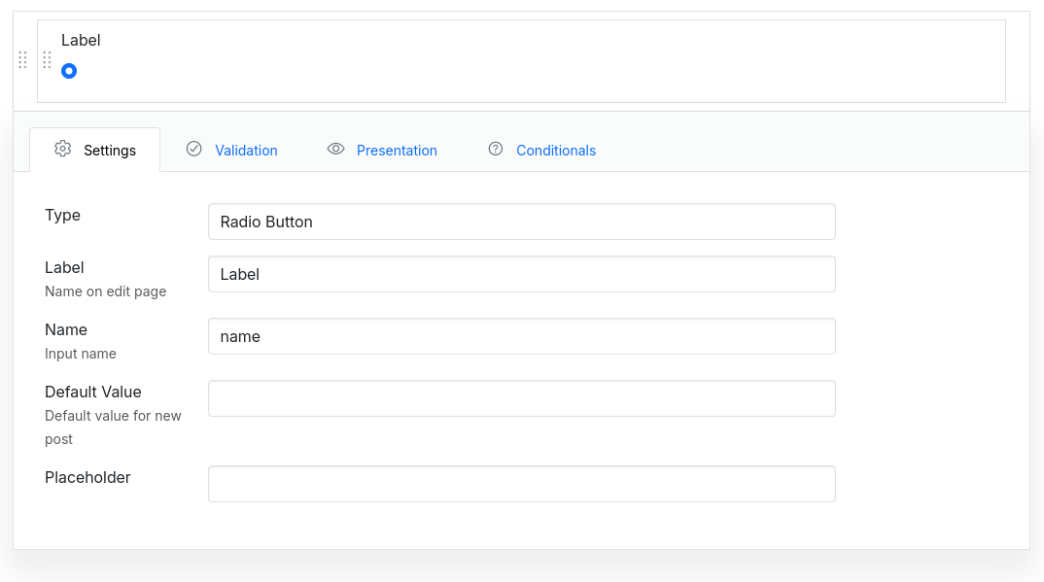1044x582 pixels.
Task: Switch to the Validation tab
Action: click(x=246, y=151)
